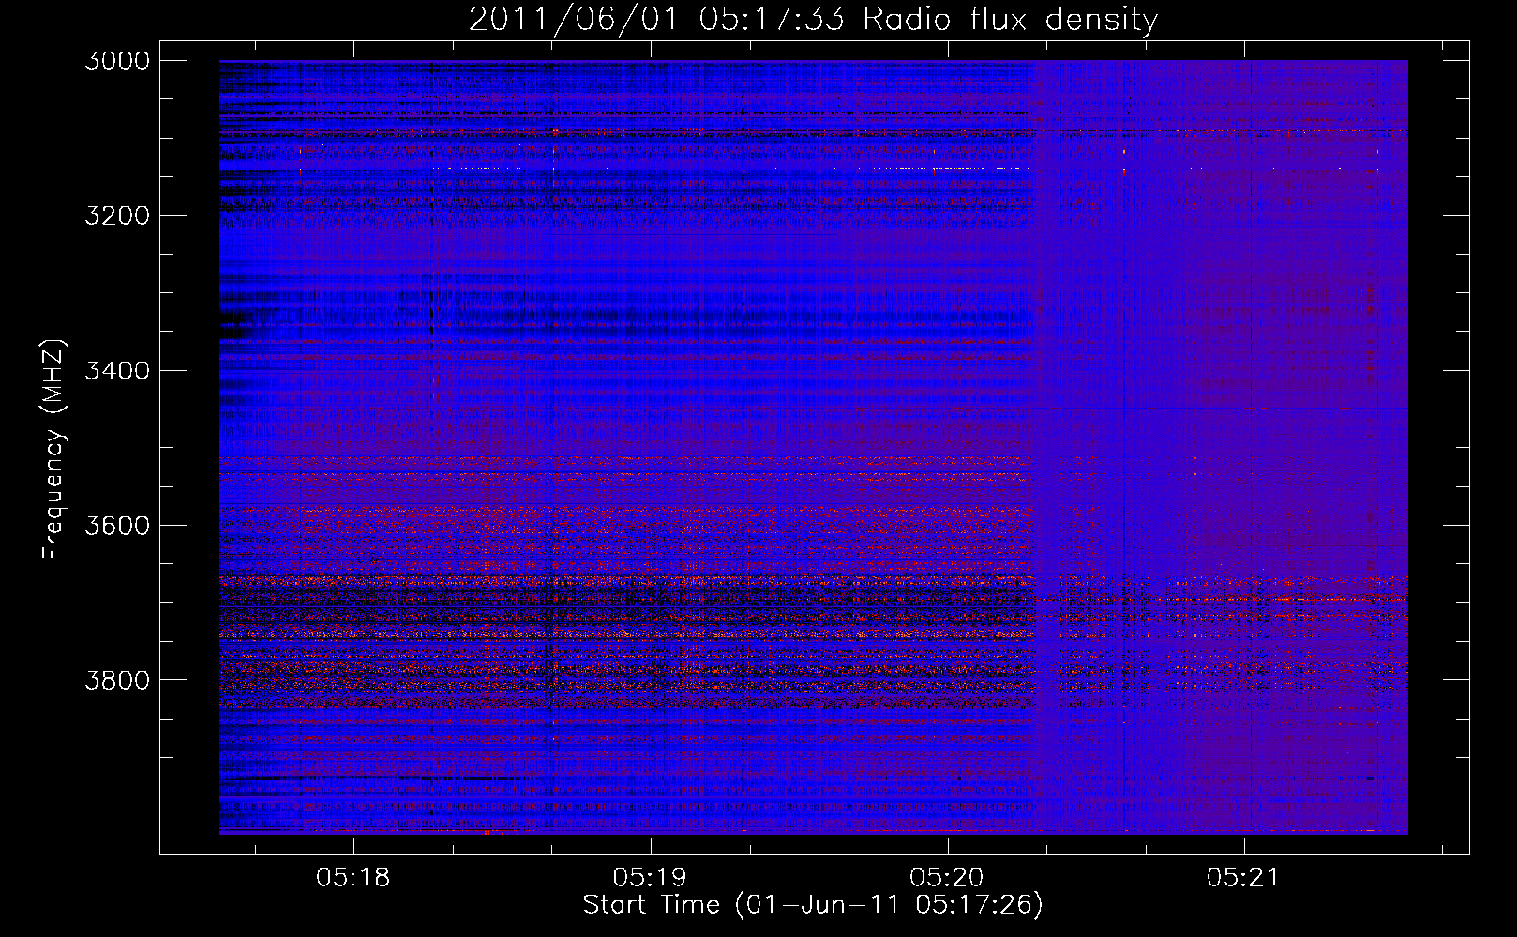Screen dimensions: 1517x937
Task: Click the 3000 frequency tick label
Action: tap(117, 61)
